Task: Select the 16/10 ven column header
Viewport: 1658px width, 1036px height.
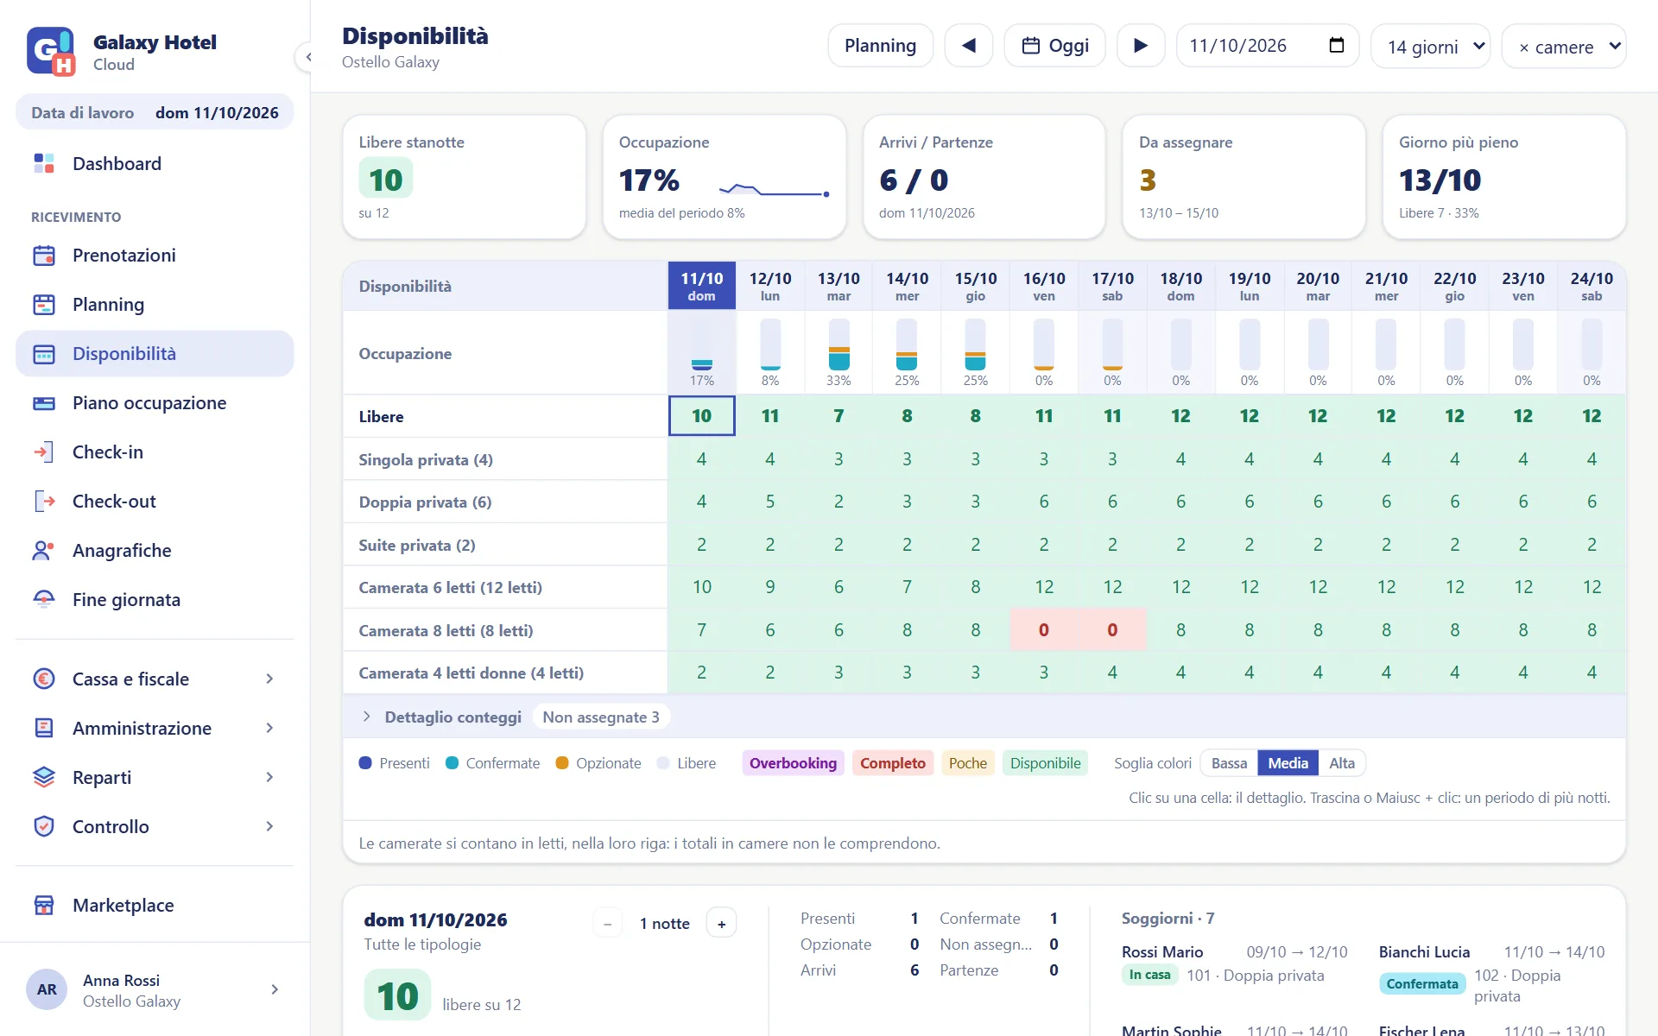Action: pos(1044,286)
